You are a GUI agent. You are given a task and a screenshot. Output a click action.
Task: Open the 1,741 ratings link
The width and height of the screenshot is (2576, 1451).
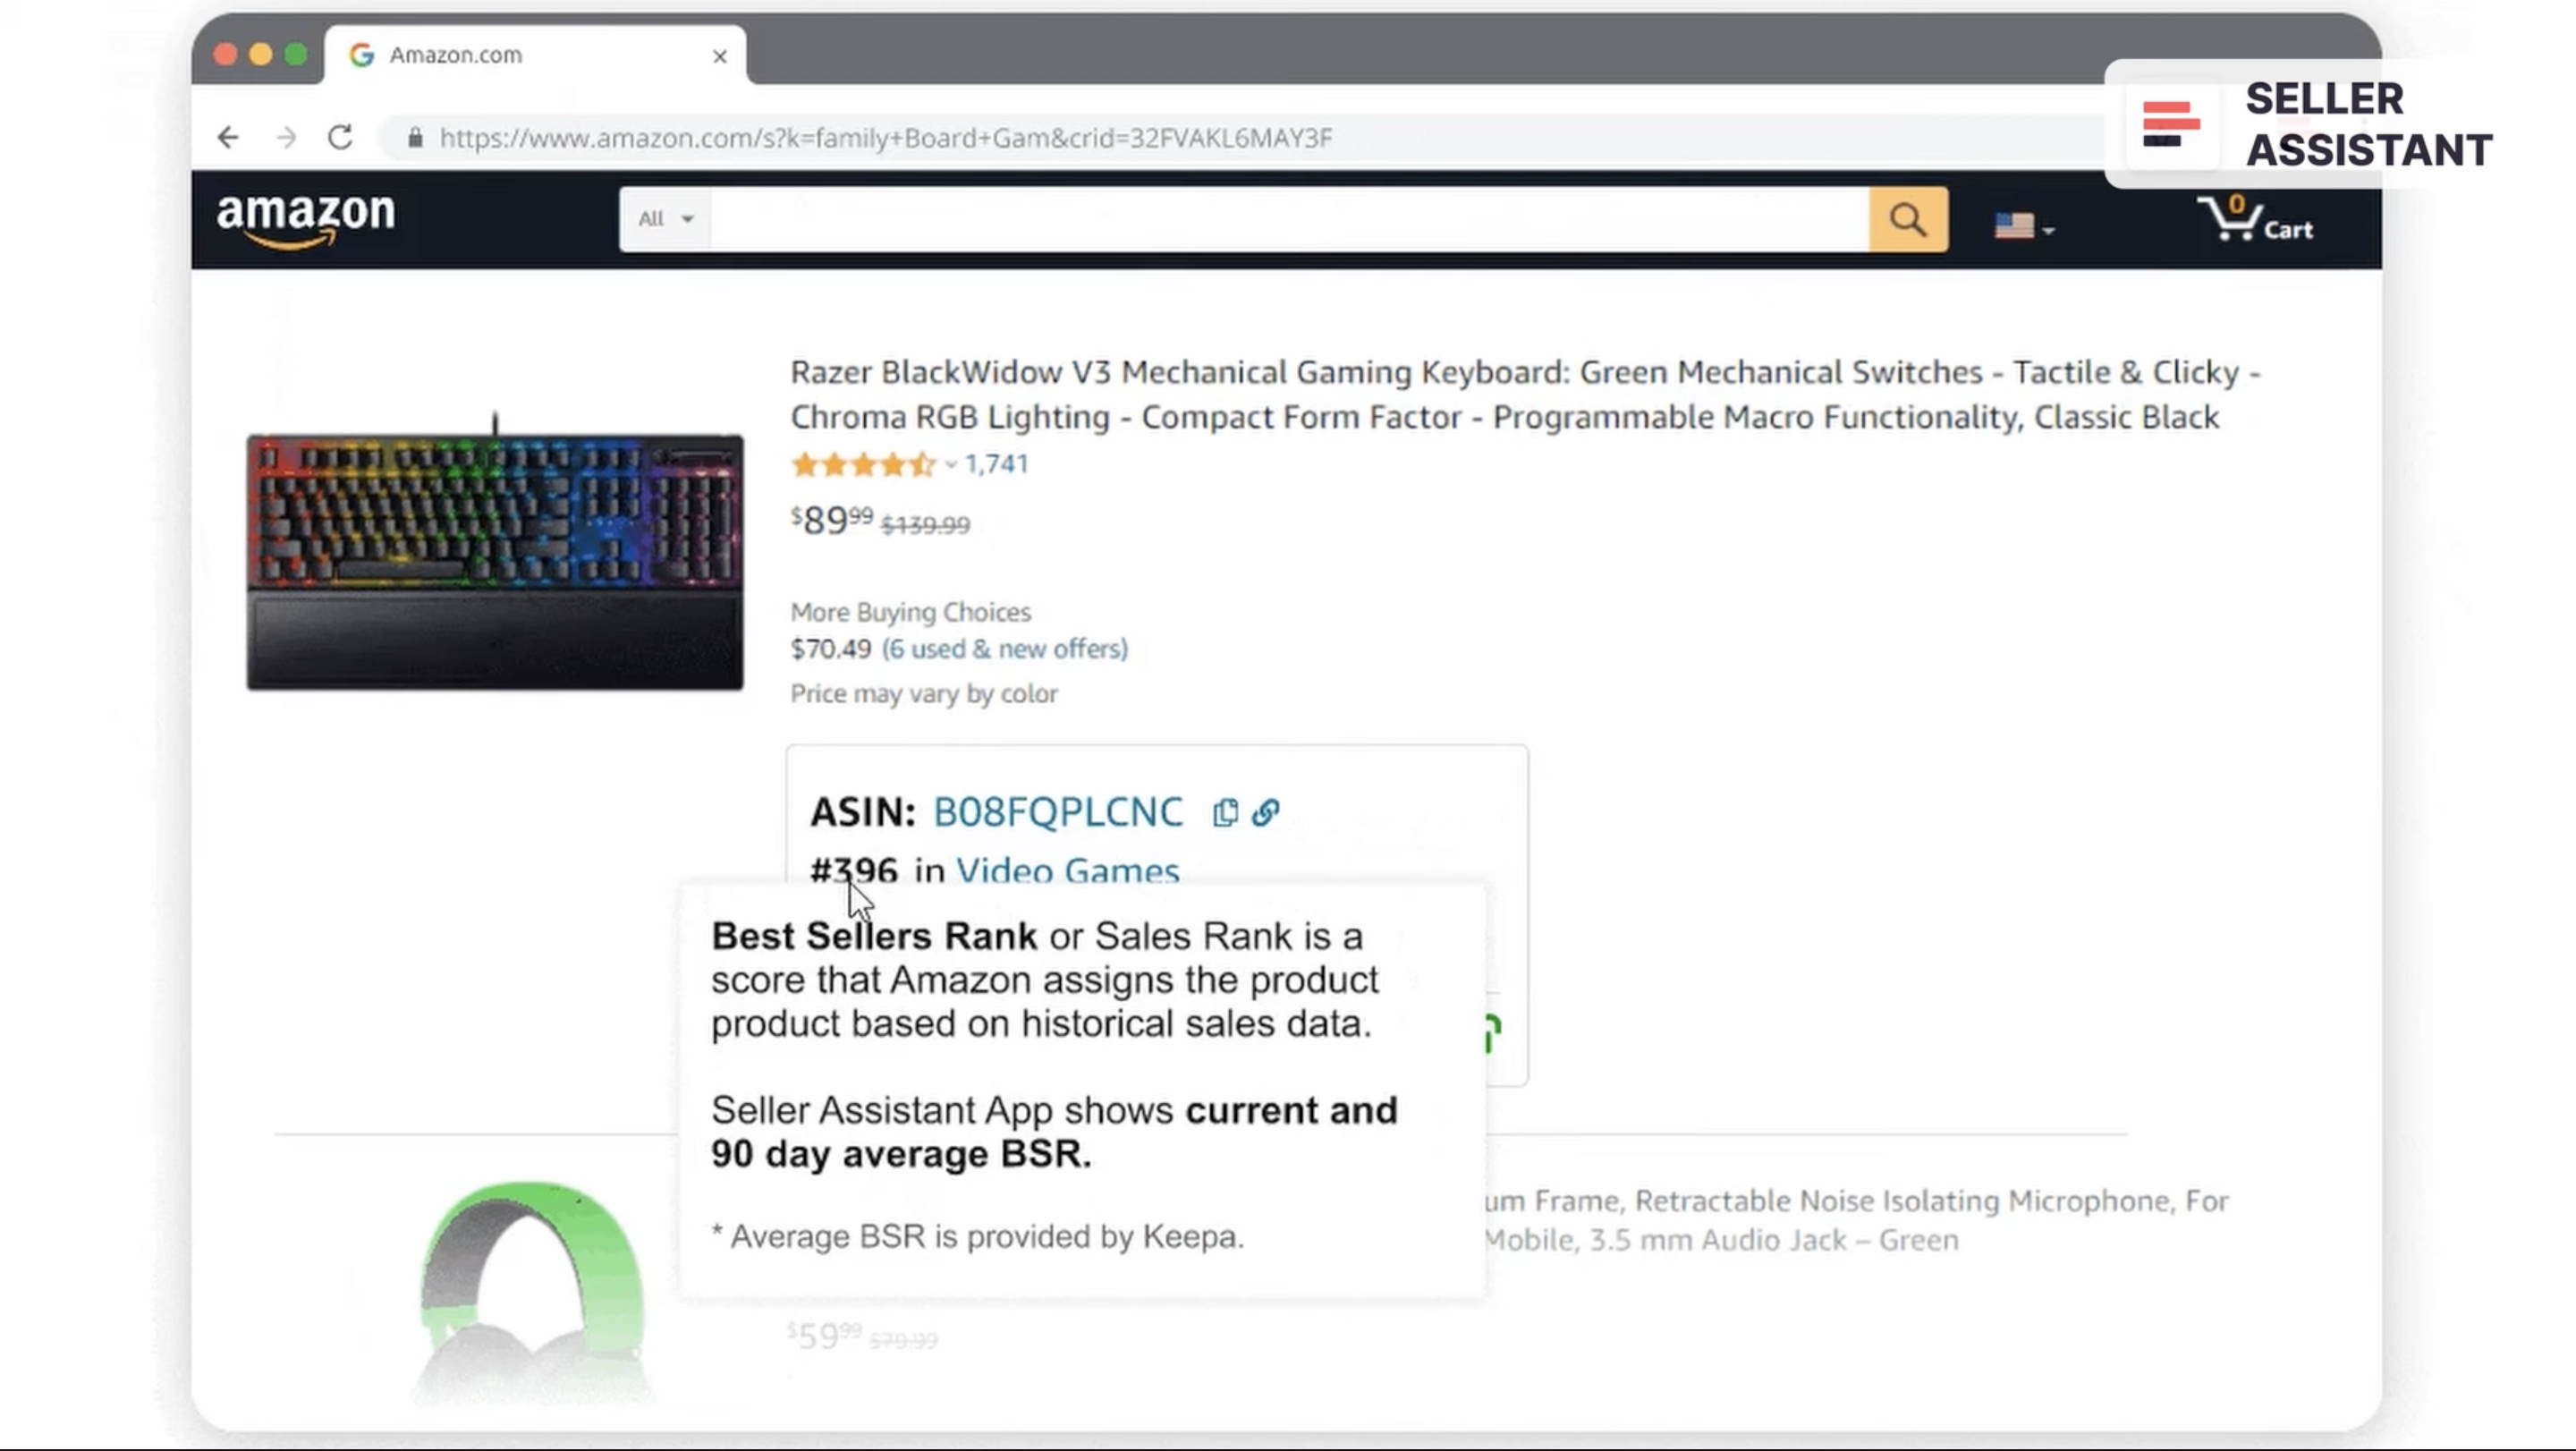(x=996, y=464)
